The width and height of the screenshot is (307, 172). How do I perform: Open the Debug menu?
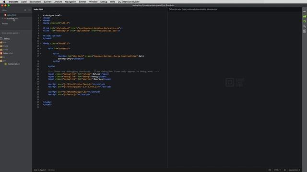[x=104, y=1]
